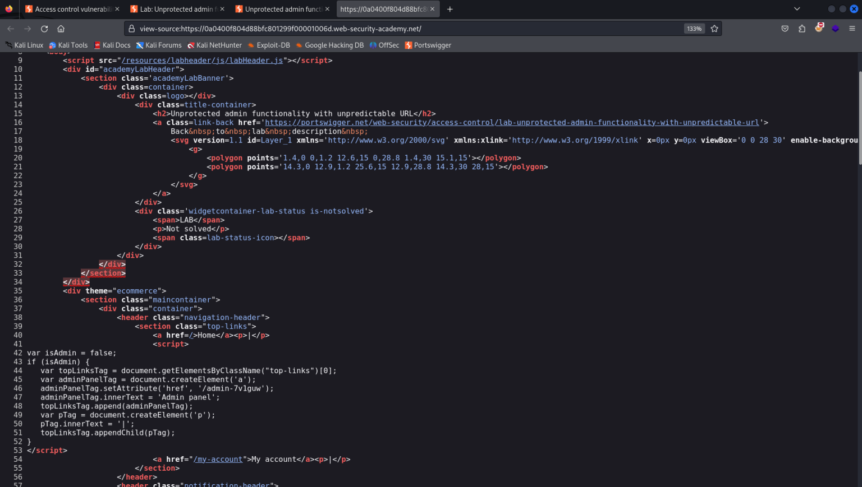Close the Unprotected admin functionality tab
The width and height of the screenshot is (862, 487).
click(327, 9)
